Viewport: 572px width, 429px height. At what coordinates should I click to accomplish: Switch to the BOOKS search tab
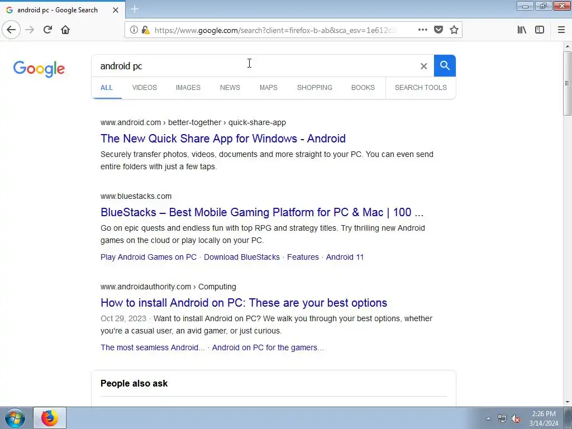click(363, 88)
